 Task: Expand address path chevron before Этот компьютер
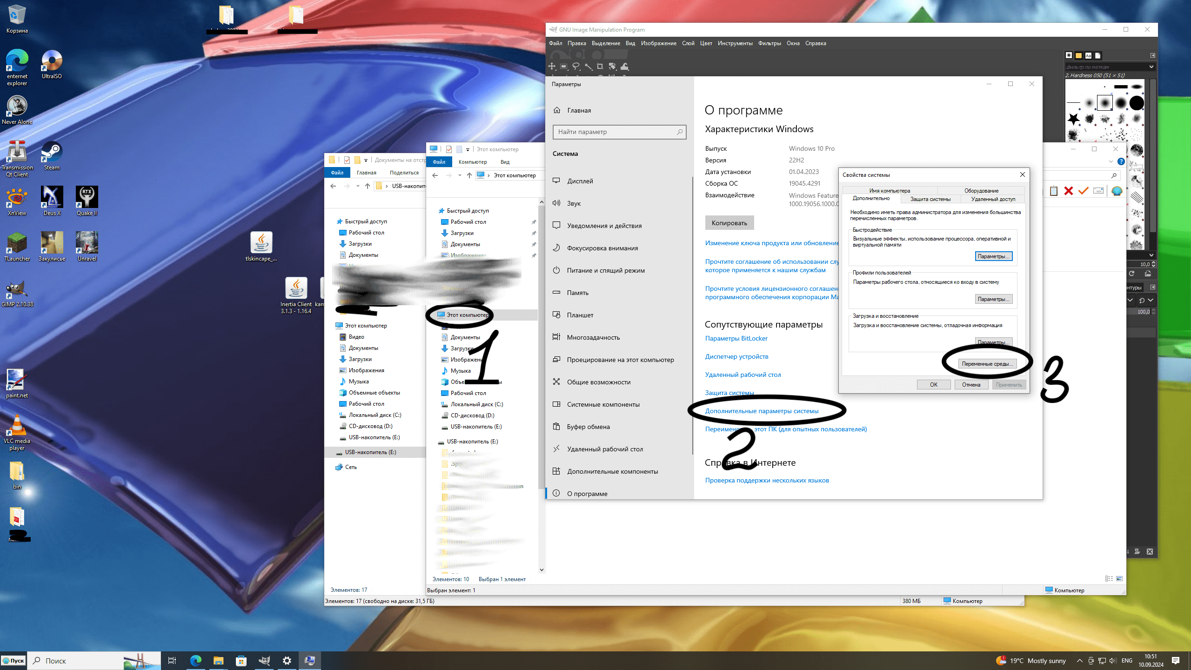(488, 175)
